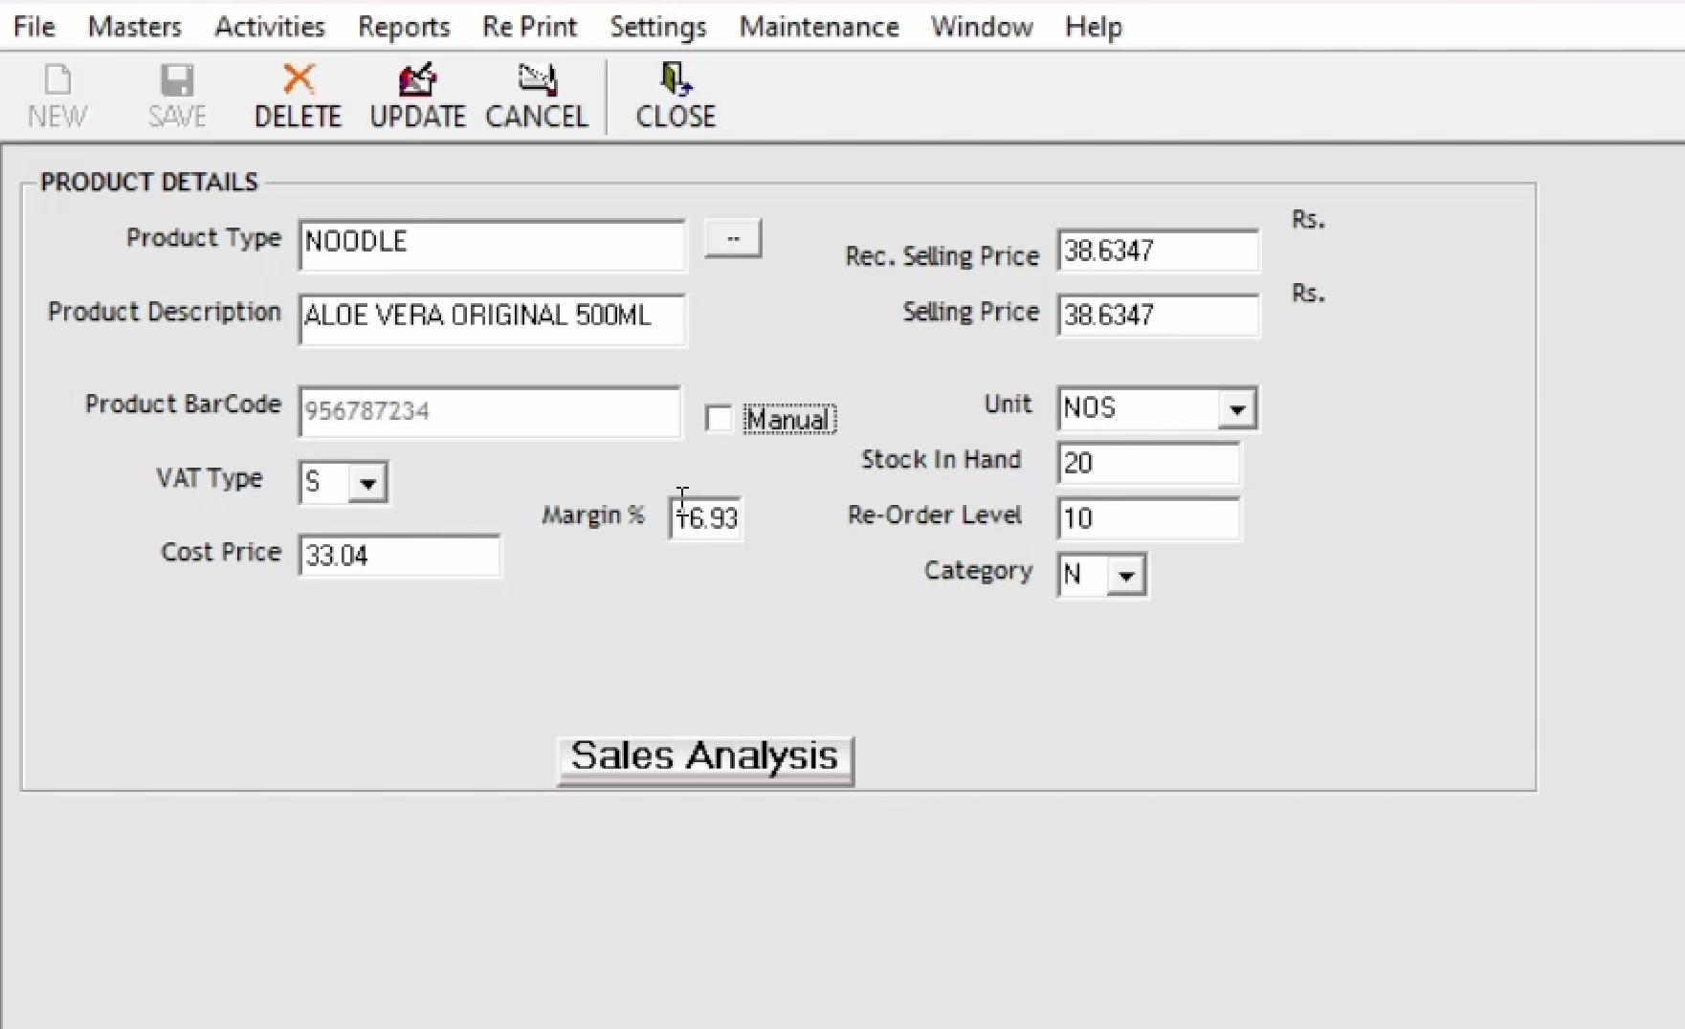The height and width of the screenshot is (1029, 1685).
Task: Click the Product BarCode label
Action: pyautogui.click(x=184, y=405)
